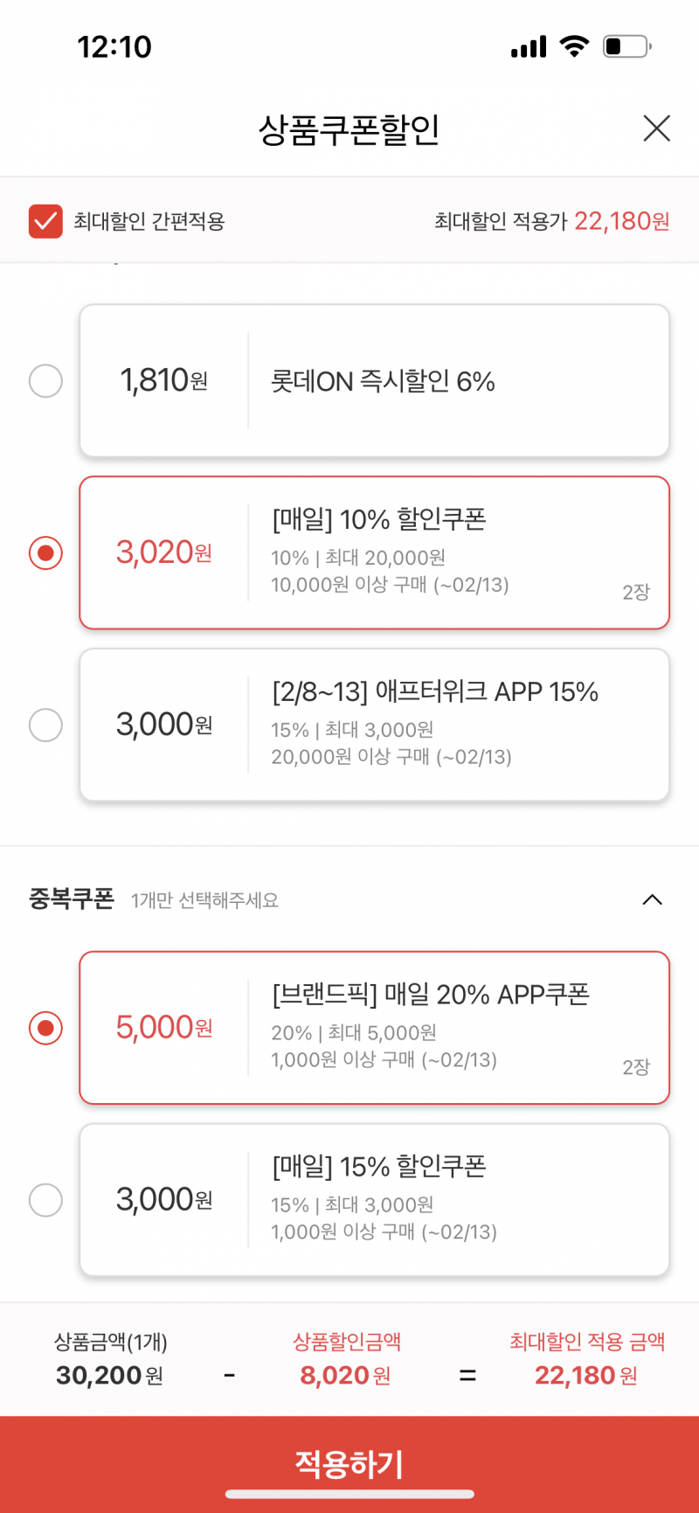
Task: Tap the Wi-Fi icon in status bar
Action: coord(574,46)
